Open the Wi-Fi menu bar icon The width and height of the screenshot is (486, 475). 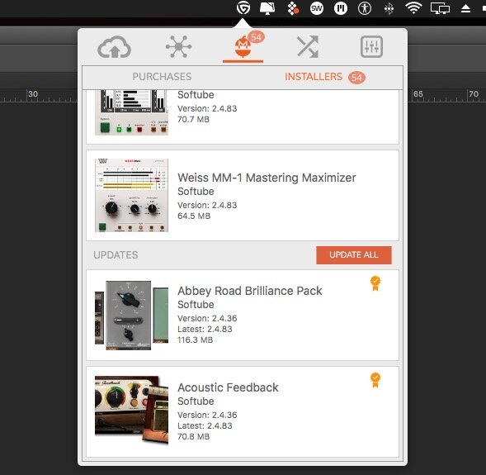(413, 7)
